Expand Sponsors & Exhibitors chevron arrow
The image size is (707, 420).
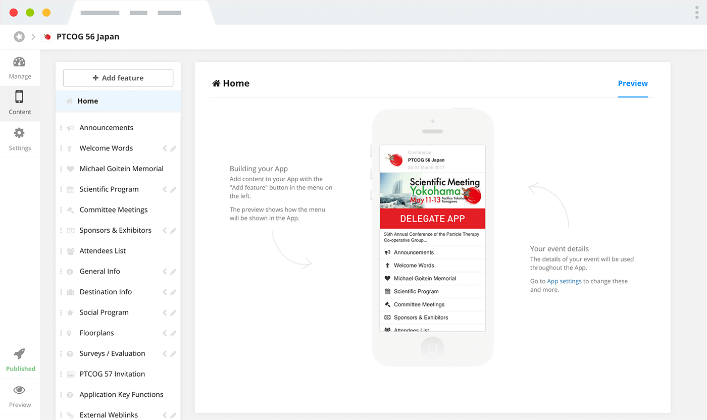[164, 230]
